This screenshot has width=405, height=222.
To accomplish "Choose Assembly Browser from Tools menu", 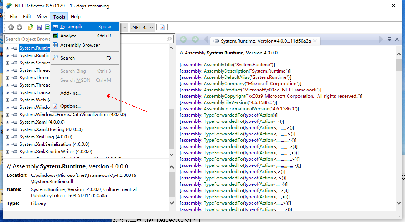I will click(x=80, y=45).
